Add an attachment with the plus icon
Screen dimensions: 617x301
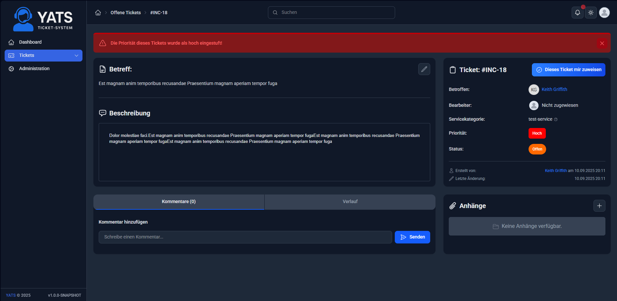click(x=599, y=206)
